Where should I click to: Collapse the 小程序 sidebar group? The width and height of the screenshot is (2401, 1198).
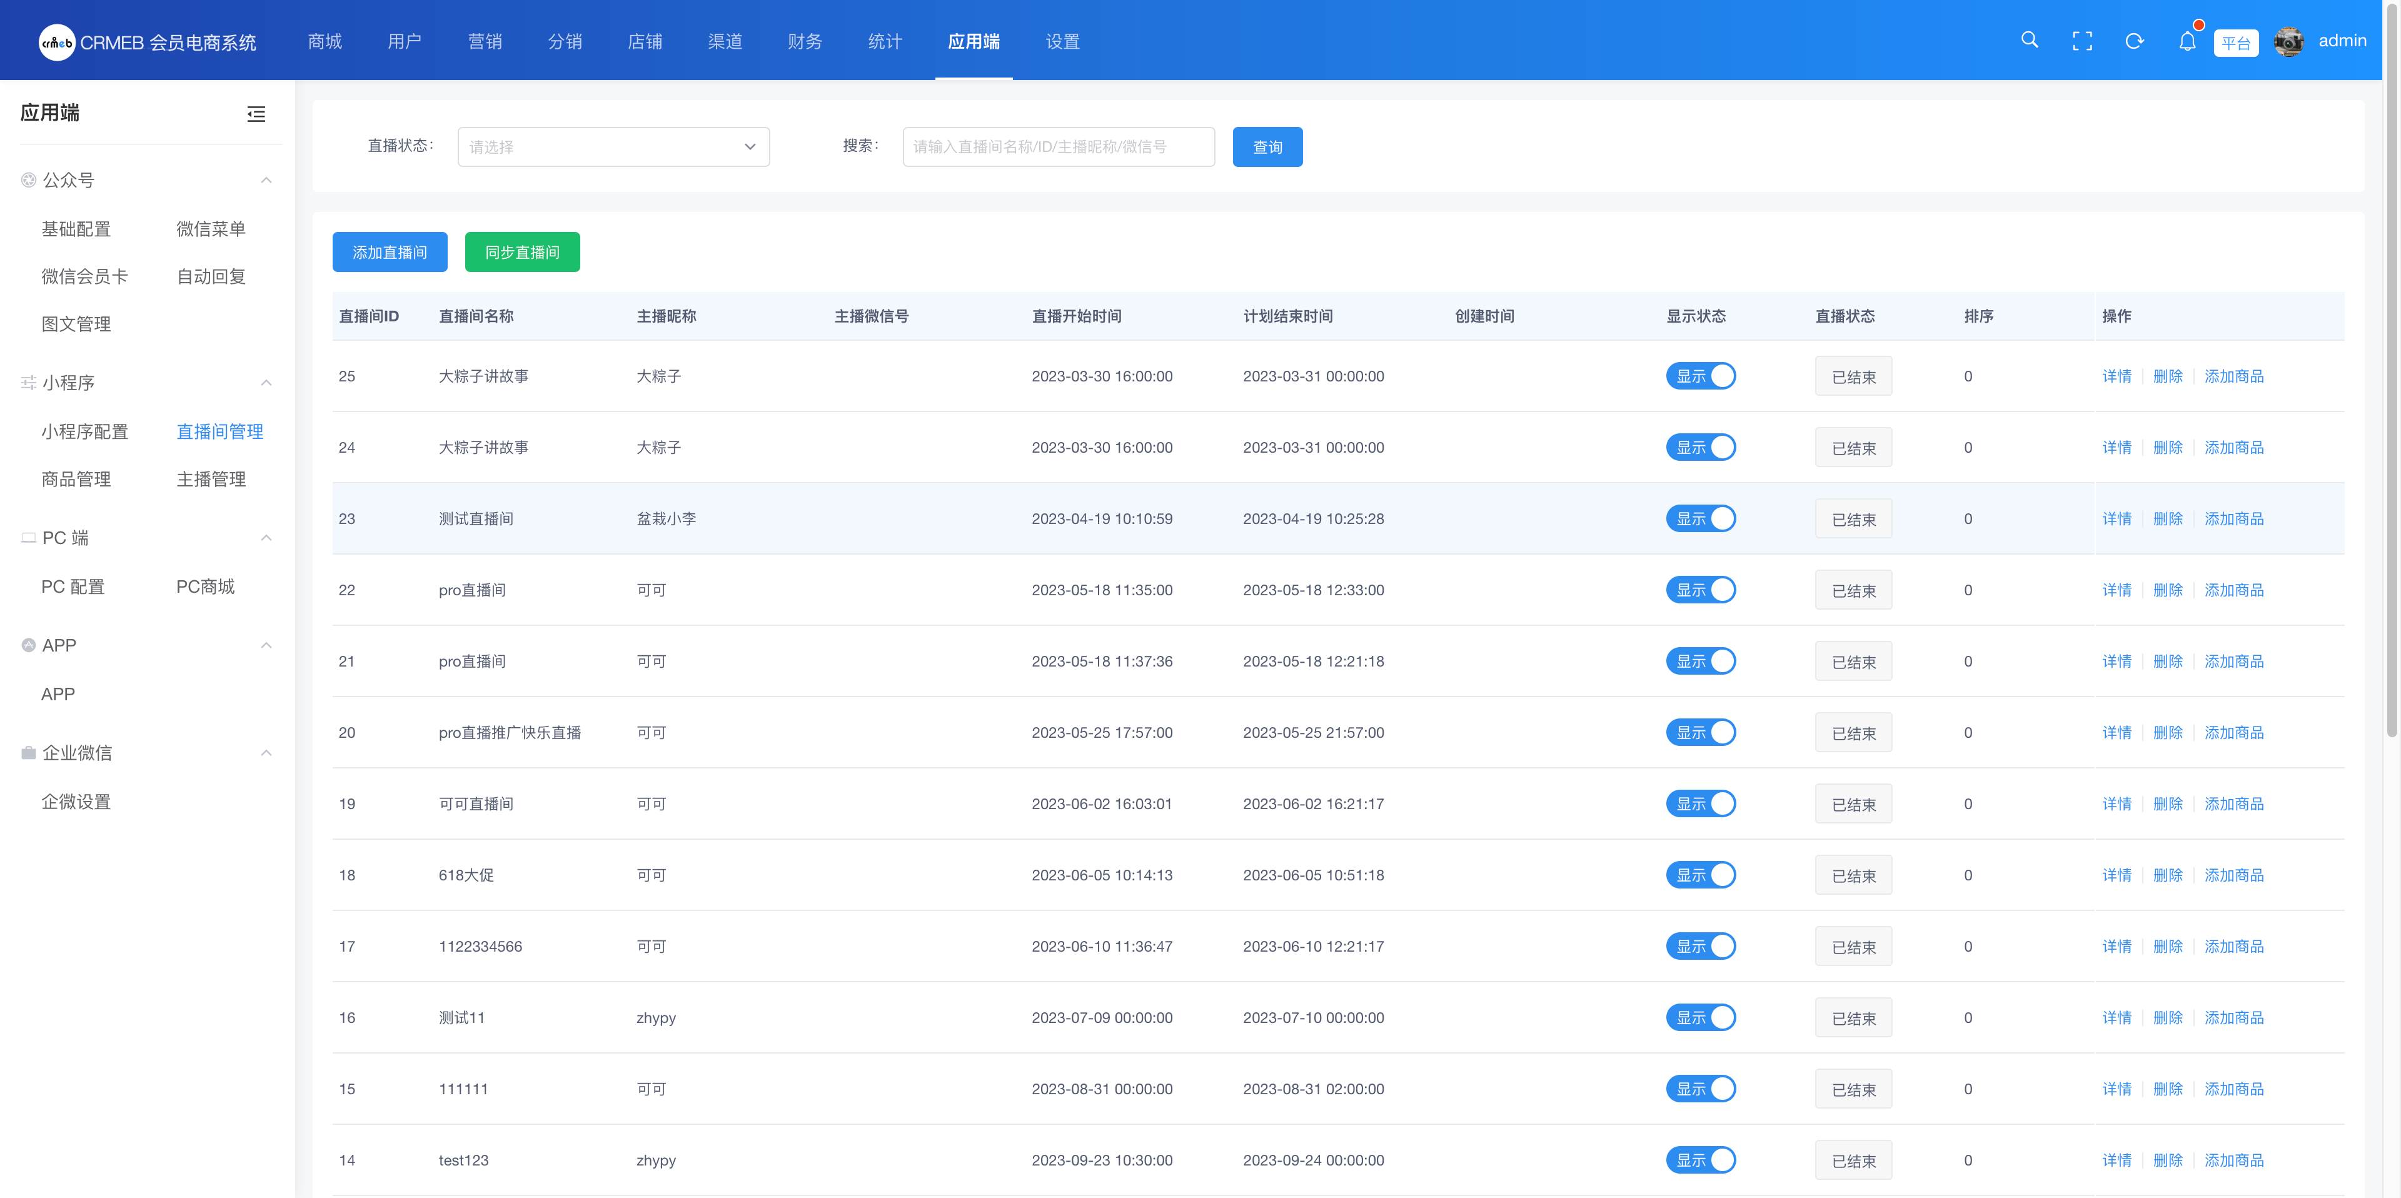(x=266, y=382)
